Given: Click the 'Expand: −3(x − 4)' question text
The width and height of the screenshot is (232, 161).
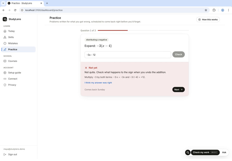Looking at the screenshot, I should 98,46.
